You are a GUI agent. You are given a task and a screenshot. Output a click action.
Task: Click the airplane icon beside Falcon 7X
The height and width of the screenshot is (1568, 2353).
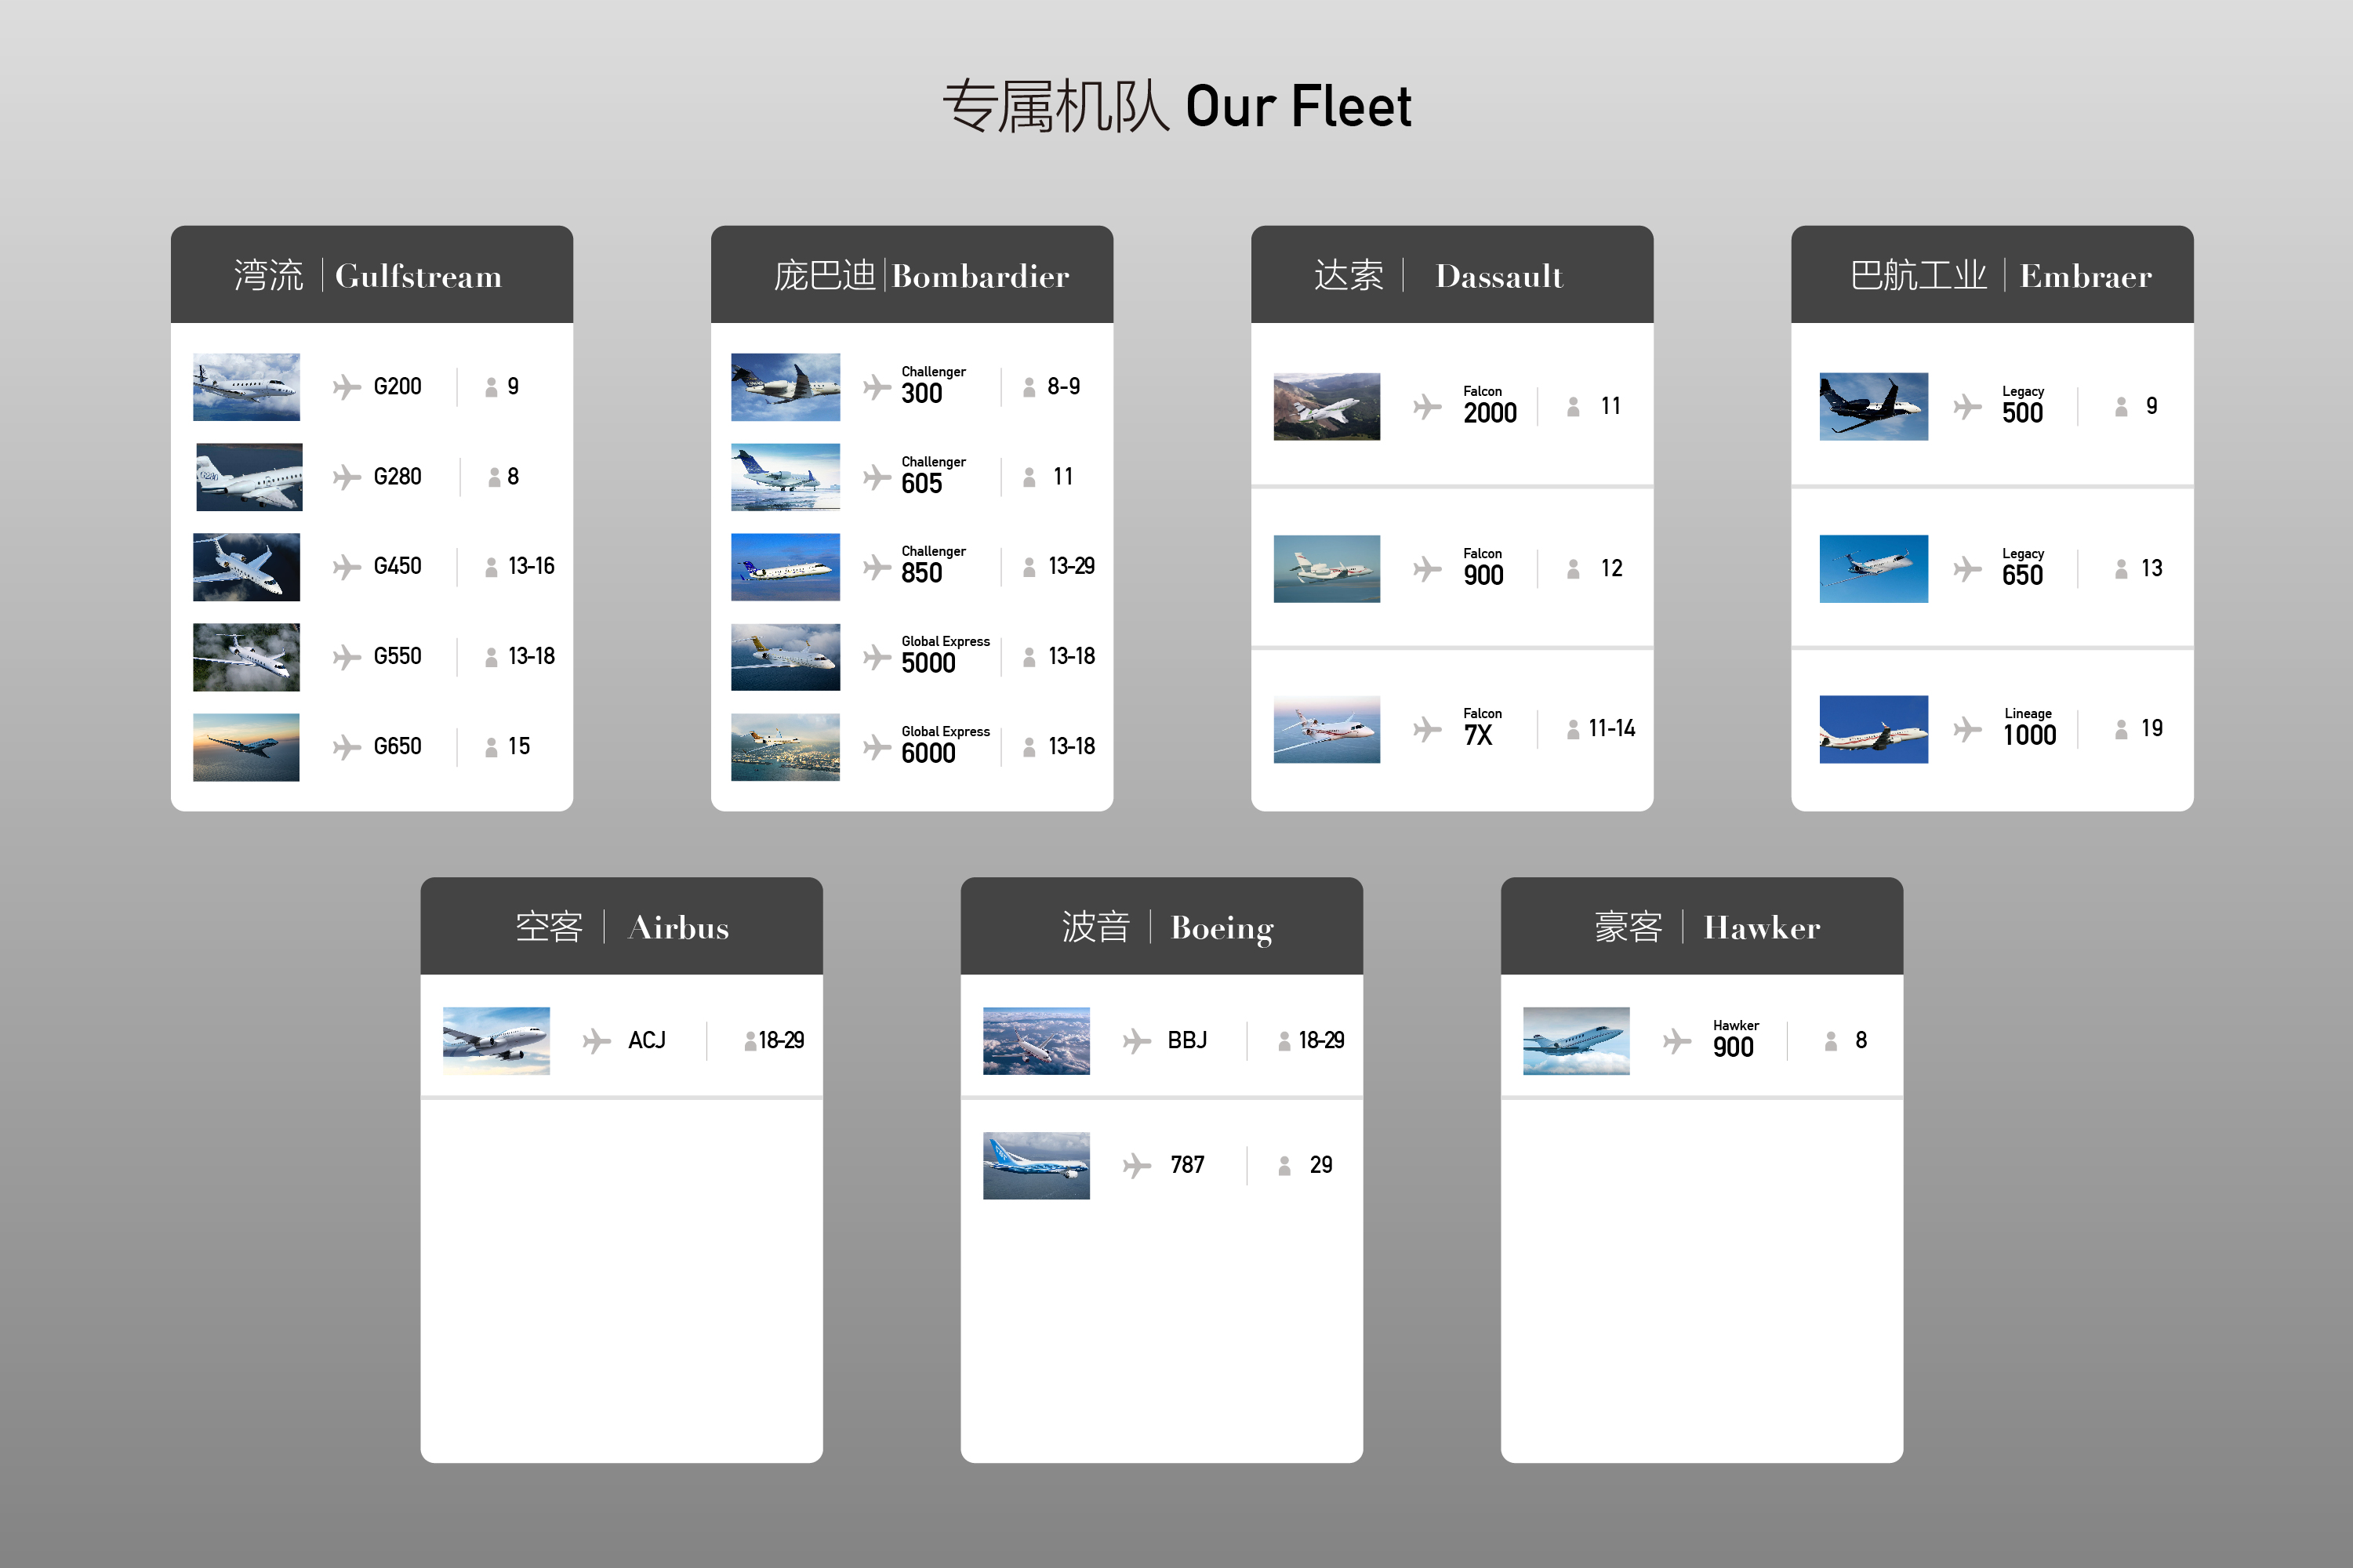coord(1427,729)
